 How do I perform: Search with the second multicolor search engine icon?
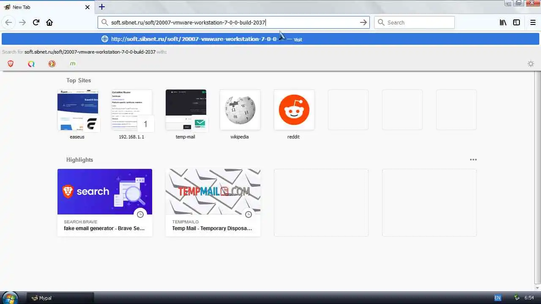pos(31,64)
